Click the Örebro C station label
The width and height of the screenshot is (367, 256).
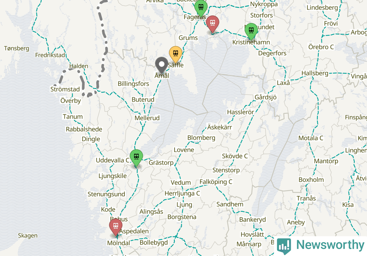pyautogui.click(x=321, y=47)
